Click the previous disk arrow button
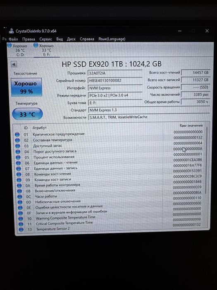This screenshot has height=290, width=217. (14, 65)
